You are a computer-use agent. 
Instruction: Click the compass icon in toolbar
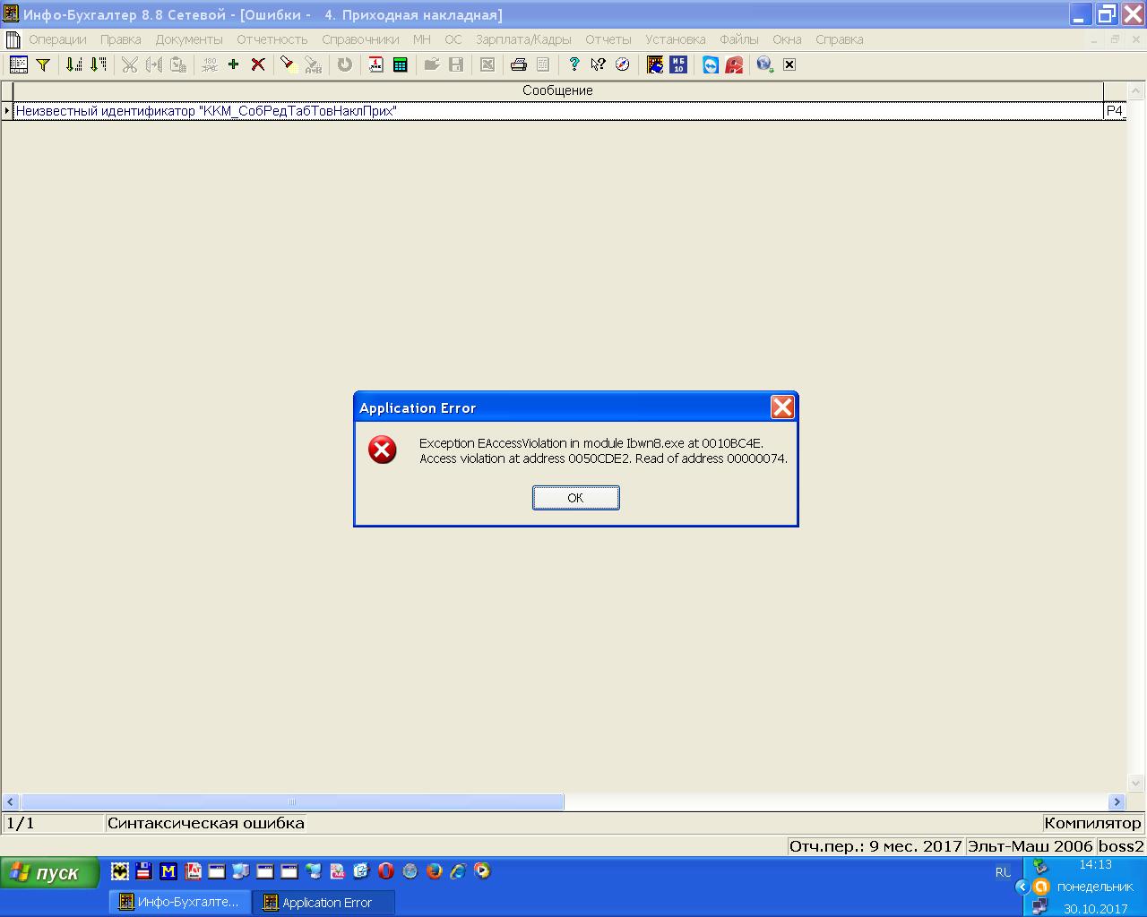tap(622, 64)
